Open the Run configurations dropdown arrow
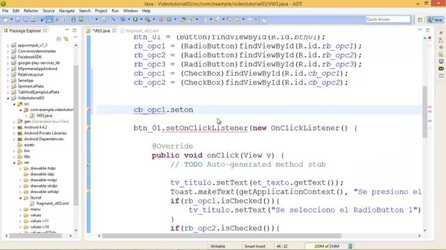The height and width of the screenshot is (250, 446). coord(141,19)
